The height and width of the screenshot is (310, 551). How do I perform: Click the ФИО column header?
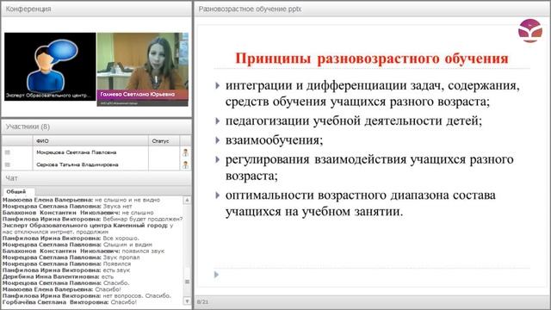[x=90, y=141]
